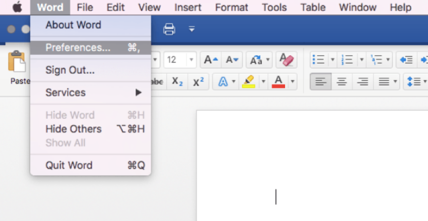Viewport: 428px width, 221px height.
Task: Click the Print icon in title bar
Action: click(x=169, y=30)
